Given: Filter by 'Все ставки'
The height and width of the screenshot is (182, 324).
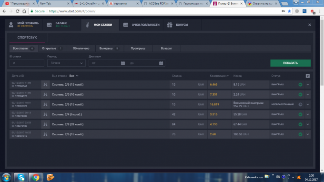Looking at the screenshot, I should 23,48.
